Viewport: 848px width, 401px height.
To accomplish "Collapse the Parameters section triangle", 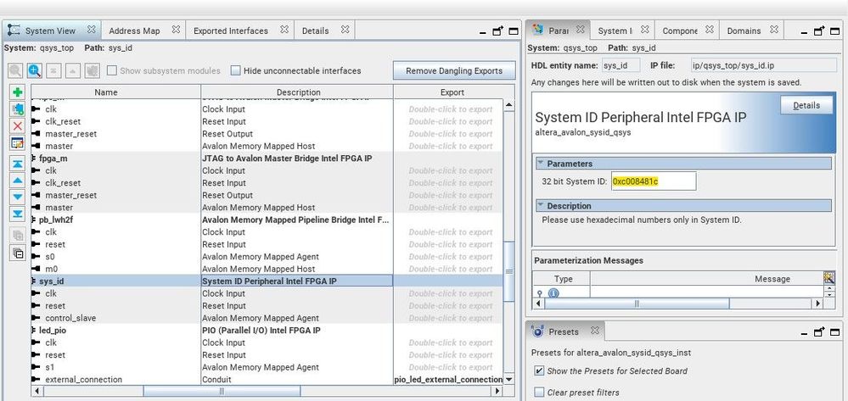I will (x=540, y=164).
